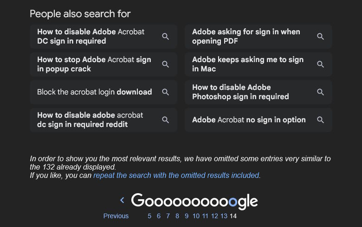Click search icon next to 'opening PDF' suggestion

(320, 37)
